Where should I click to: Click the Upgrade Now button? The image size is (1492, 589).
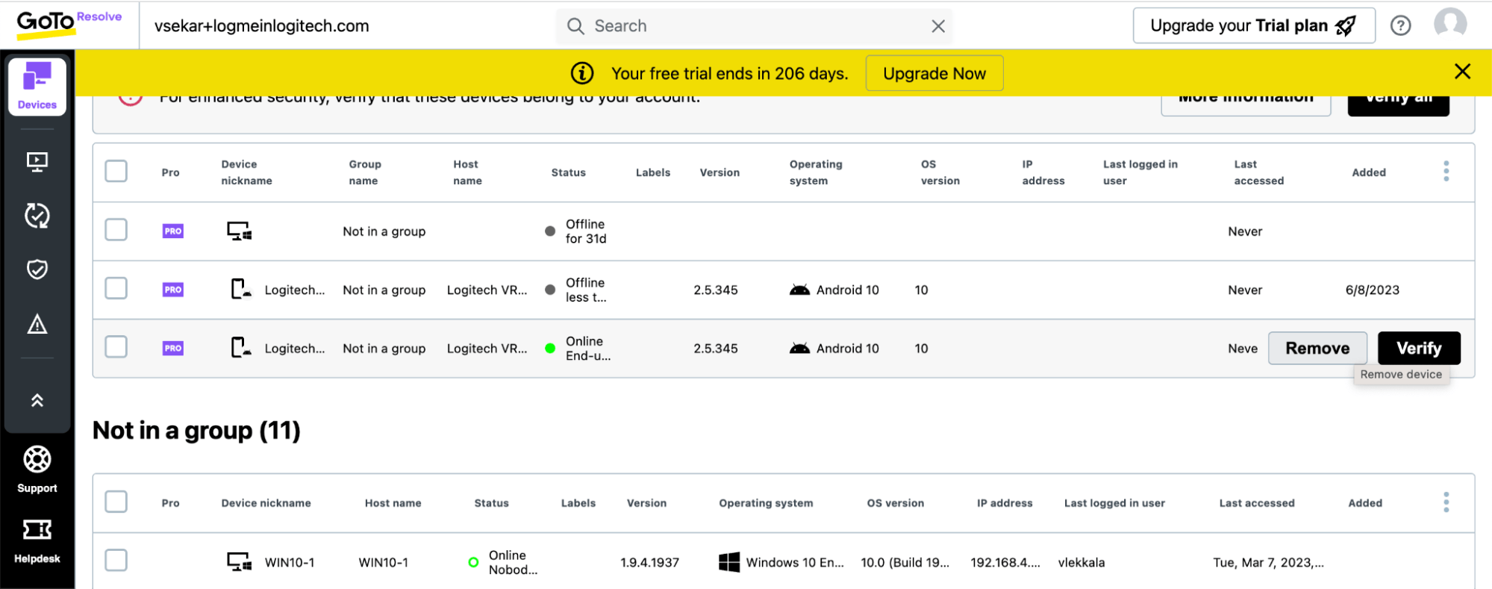(x=934, y=74)
